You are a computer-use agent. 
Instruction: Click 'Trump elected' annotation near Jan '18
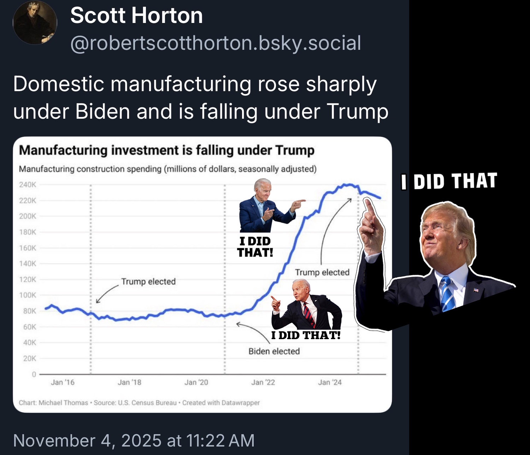pyautogui.click(x=148, y=282)
